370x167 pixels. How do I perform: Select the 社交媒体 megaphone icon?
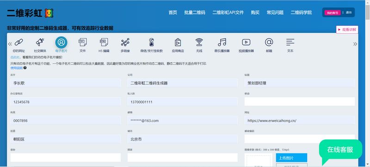40,42
